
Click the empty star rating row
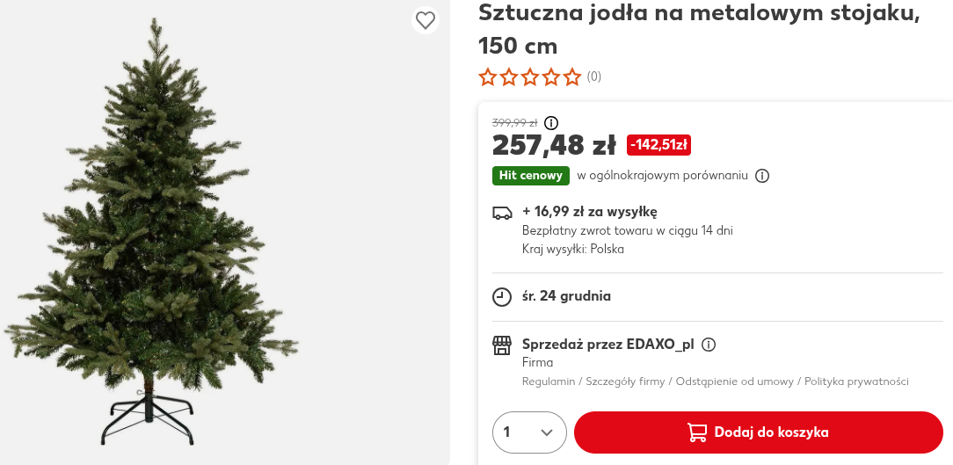(529, 77)
